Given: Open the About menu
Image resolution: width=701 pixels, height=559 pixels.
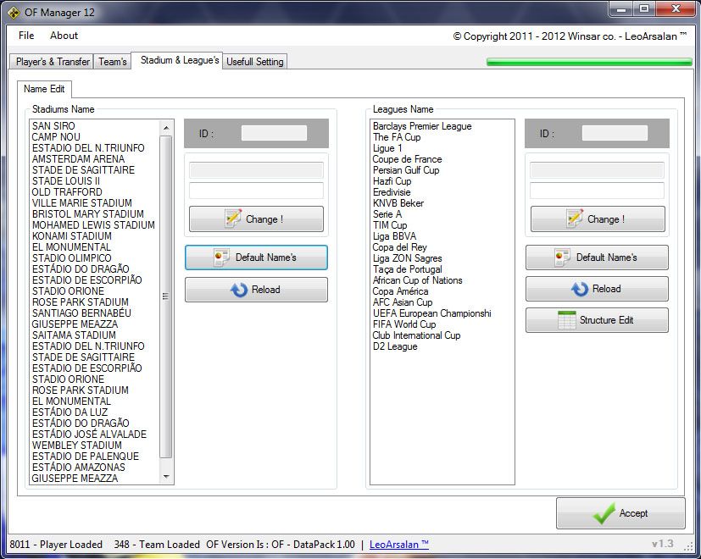Looking at the screenshot, I should tap(64, 36).
